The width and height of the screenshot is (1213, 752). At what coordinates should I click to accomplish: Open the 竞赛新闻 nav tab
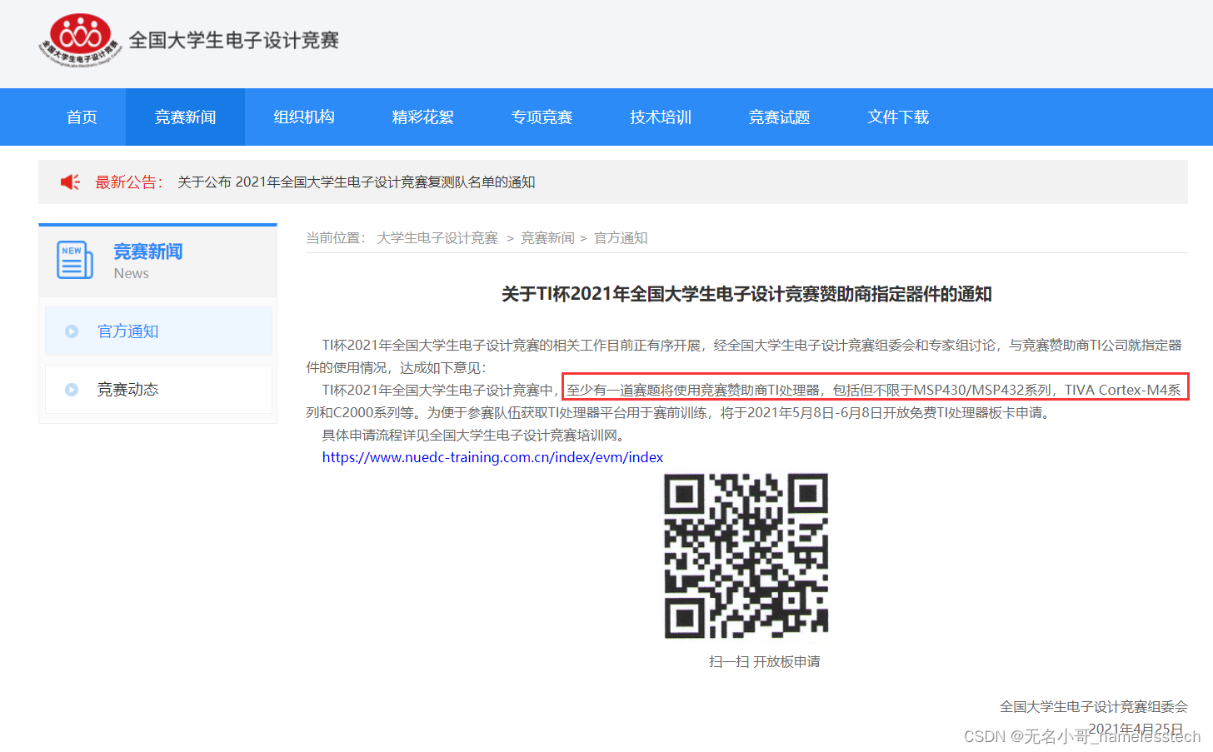(185, 117)
